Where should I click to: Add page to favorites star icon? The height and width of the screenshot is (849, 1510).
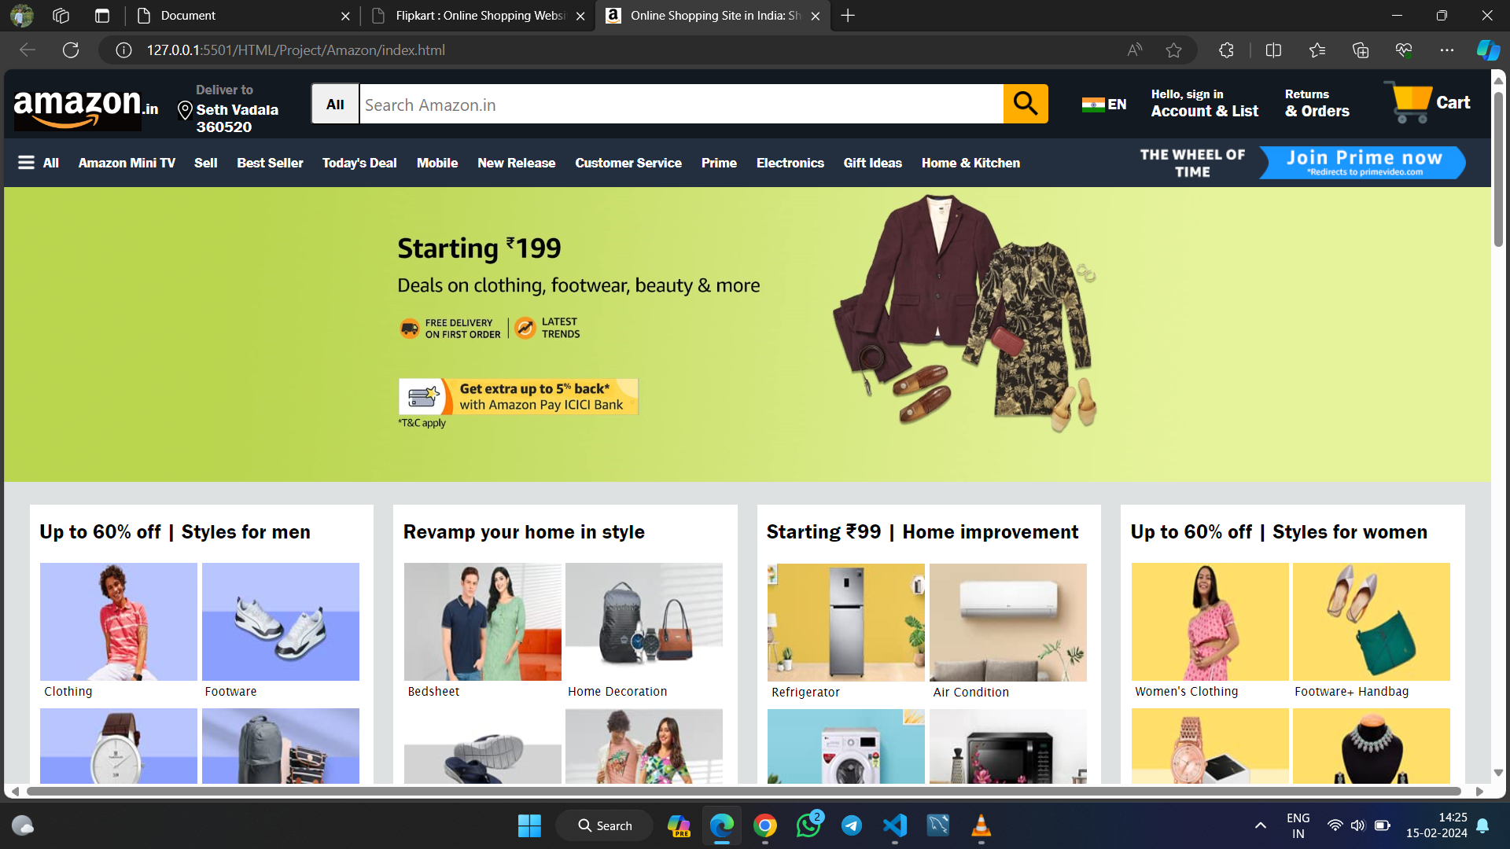pos(1173,50)
